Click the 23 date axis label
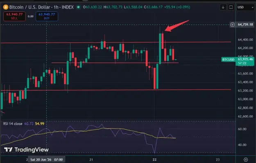256x163 pixels. tap(217, 160)
